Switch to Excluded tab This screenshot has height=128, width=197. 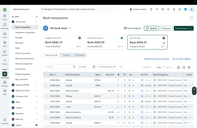pos(80,55)
